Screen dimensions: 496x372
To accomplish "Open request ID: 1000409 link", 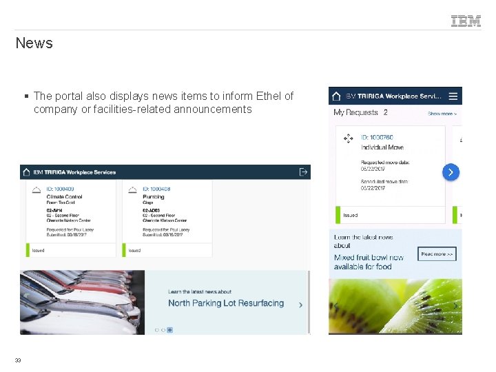I will [x=60, y=189].
